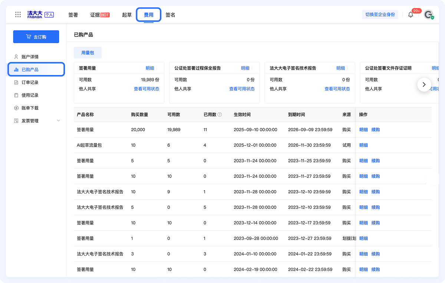This screenshot has height=283, width=445.
Task: Open the app grid launcher icon
Action: (x=18, y=14)
